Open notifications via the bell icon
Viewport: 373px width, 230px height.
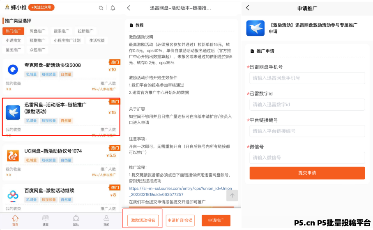point(113,8)
